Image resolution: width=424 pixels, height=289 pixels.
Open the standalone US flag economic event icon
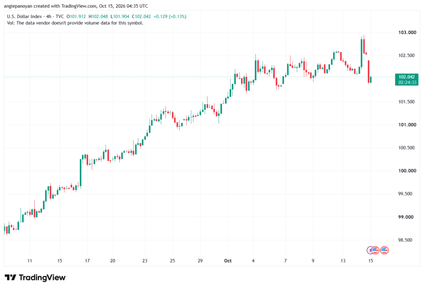[x=384, y=250]
